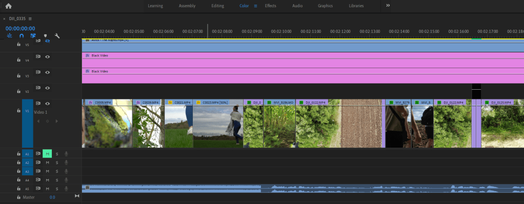The height and width of the screenshot is (204, 524).
Task: Open DJI_0335 sequence panel menu
Action: (x=30, y=18)
